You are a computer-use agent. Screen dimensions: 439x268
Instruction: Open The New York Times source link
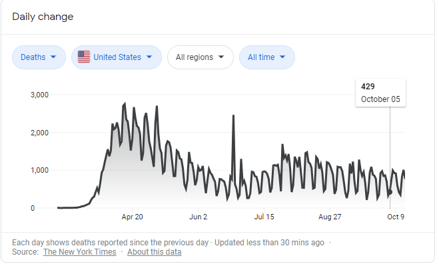pos(79,252)
